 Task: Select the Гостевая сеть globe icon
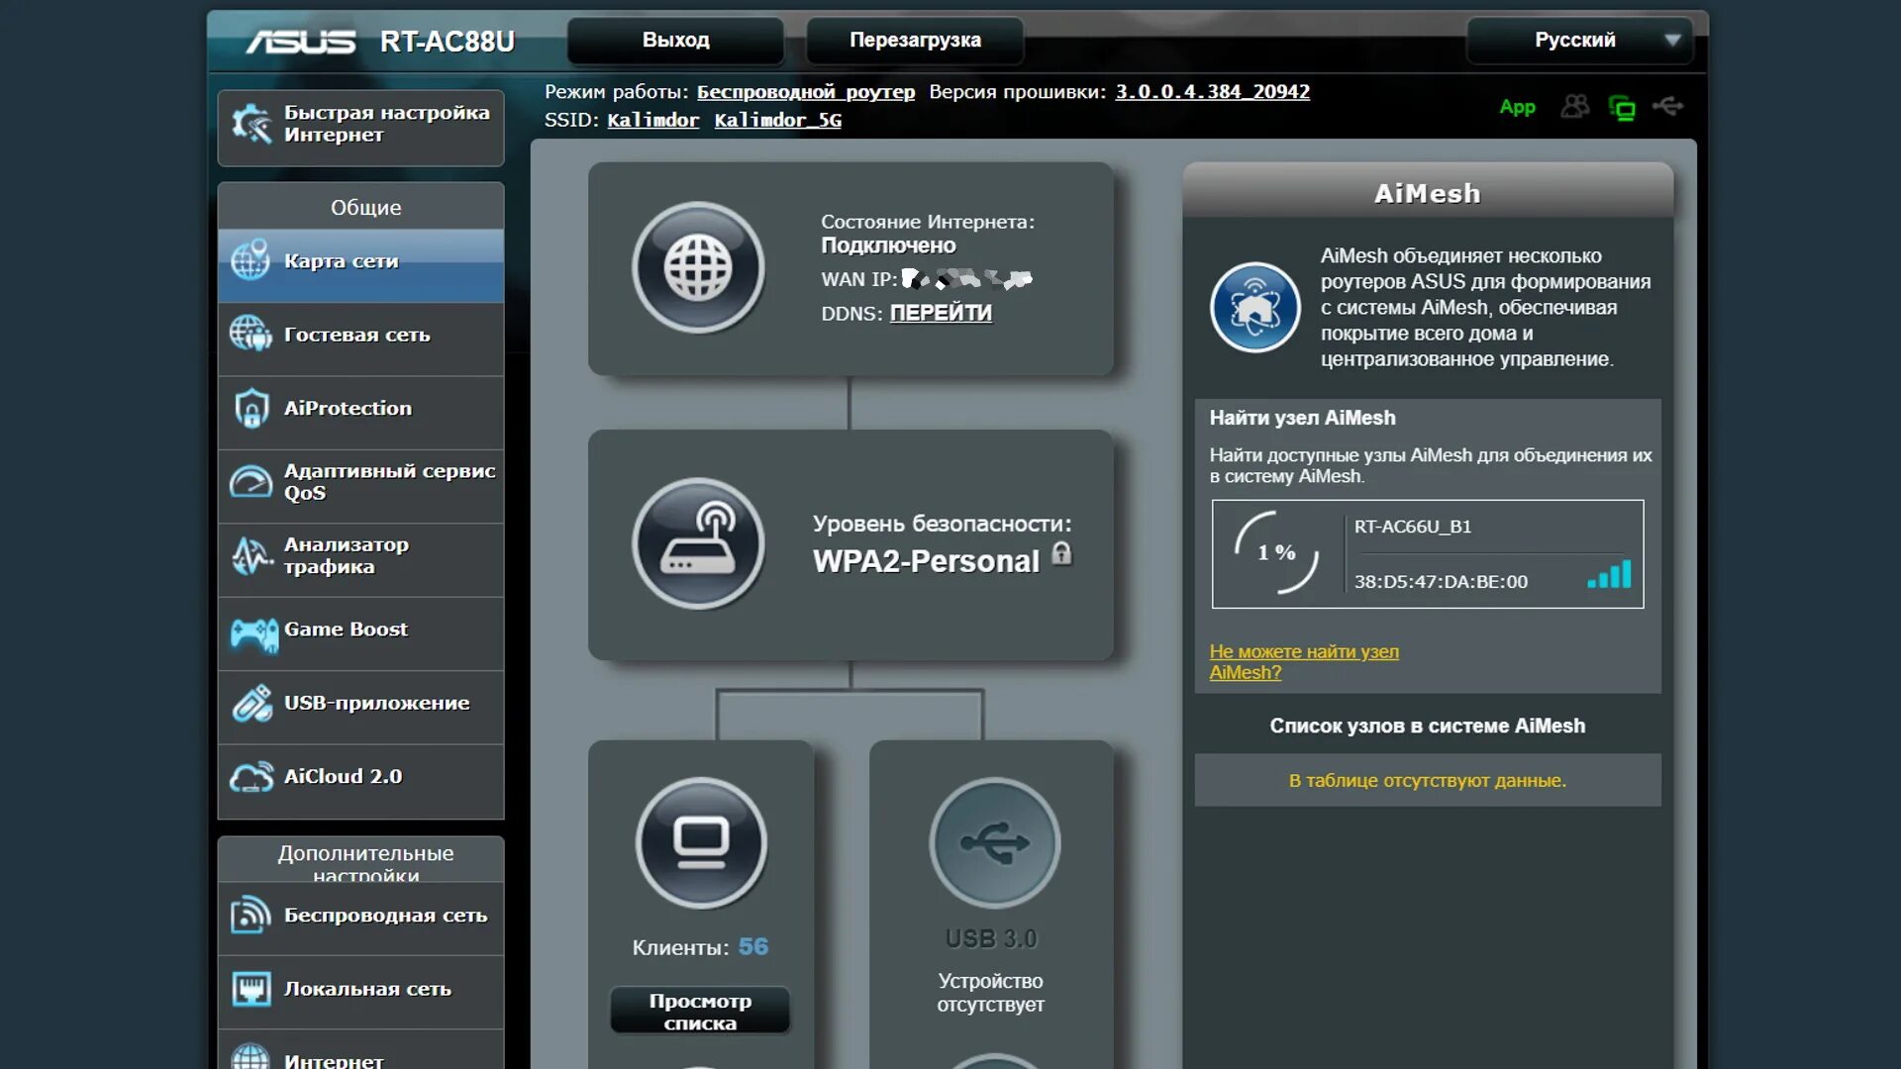249,335
